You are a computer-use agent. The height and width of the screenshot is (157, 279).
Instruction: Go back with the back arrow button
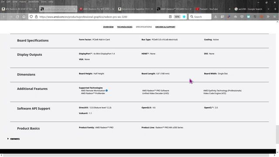pyautogui.click(x=4, y=17)
